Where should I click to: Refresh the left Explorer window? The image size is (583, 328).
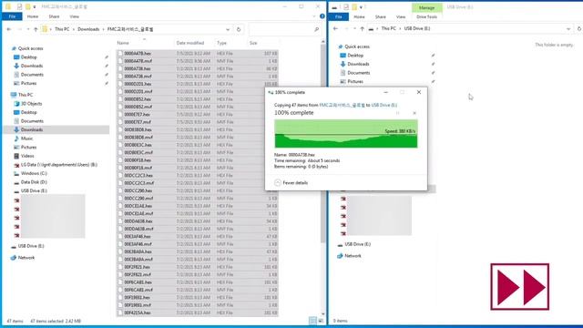click(x=239, y=29)
